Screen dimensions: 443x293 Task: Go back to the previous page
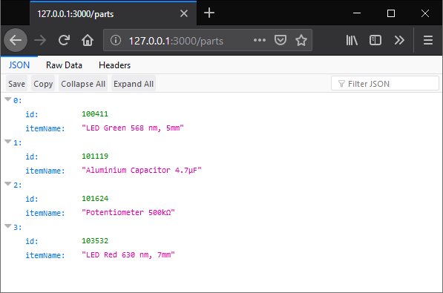(16, 40)
